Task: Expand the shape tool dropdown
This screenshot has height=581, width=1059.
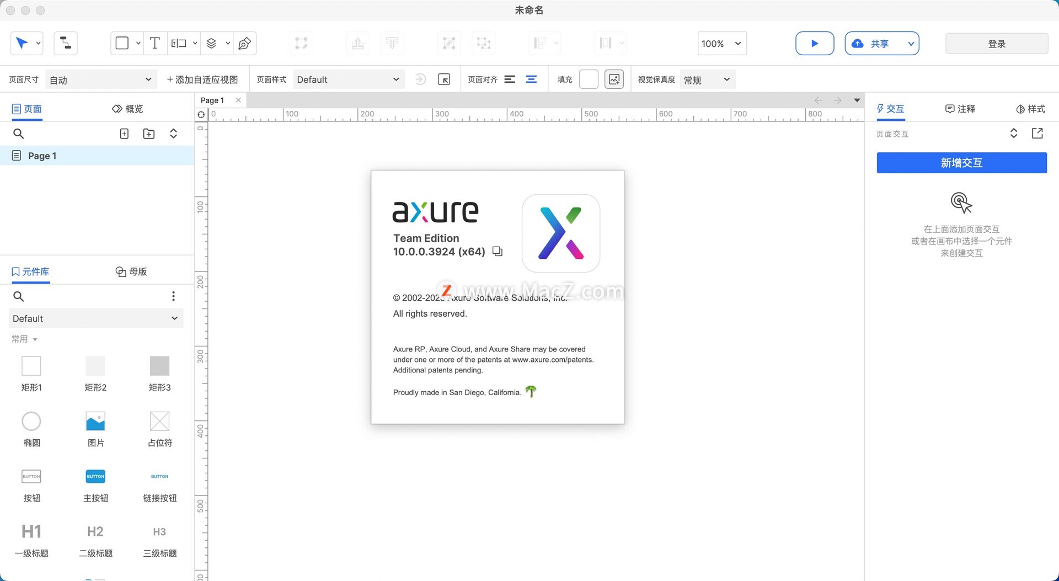Action: 138,43
